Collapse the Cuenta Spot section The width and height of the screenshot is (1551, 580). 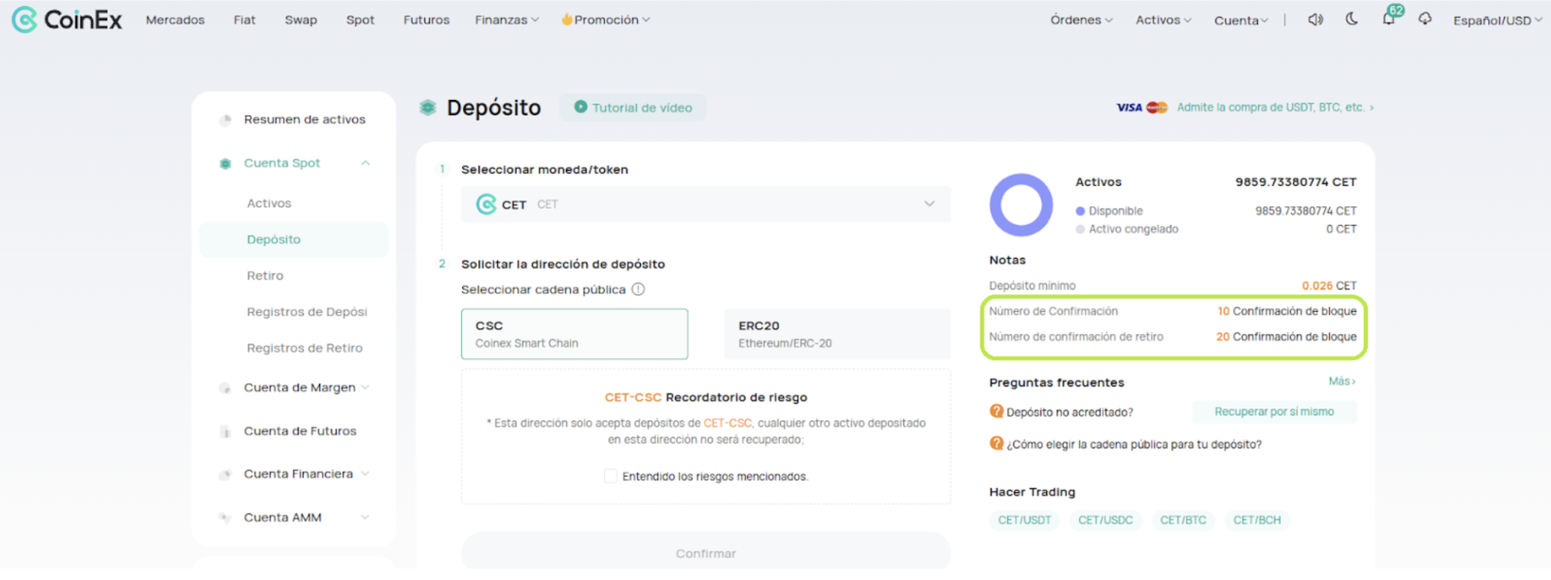[x=365, y=163]
